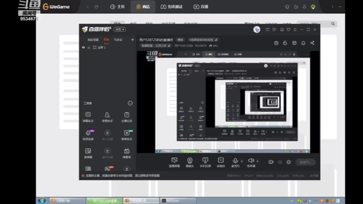Open the Windows Start button
Viewport: 363px width, 204px height.
[42, 200]
